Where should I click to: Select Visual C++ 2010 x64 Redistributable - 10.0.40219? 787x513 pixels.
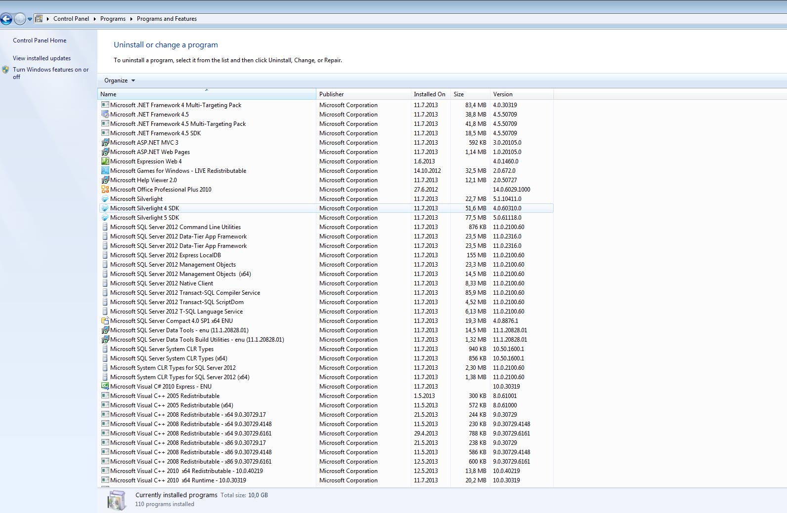326,471
